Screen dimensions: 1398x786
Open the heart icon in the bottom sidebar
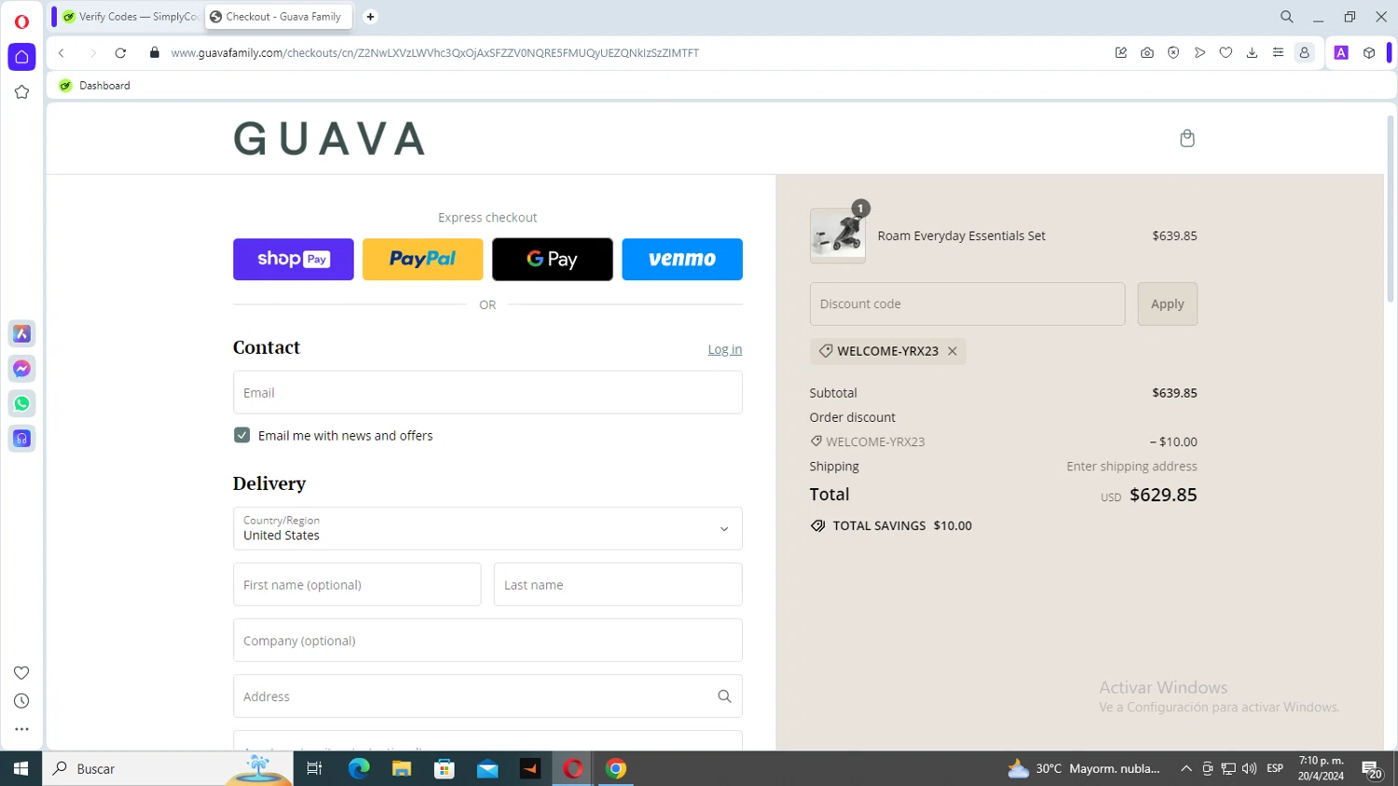pos(21,672)
